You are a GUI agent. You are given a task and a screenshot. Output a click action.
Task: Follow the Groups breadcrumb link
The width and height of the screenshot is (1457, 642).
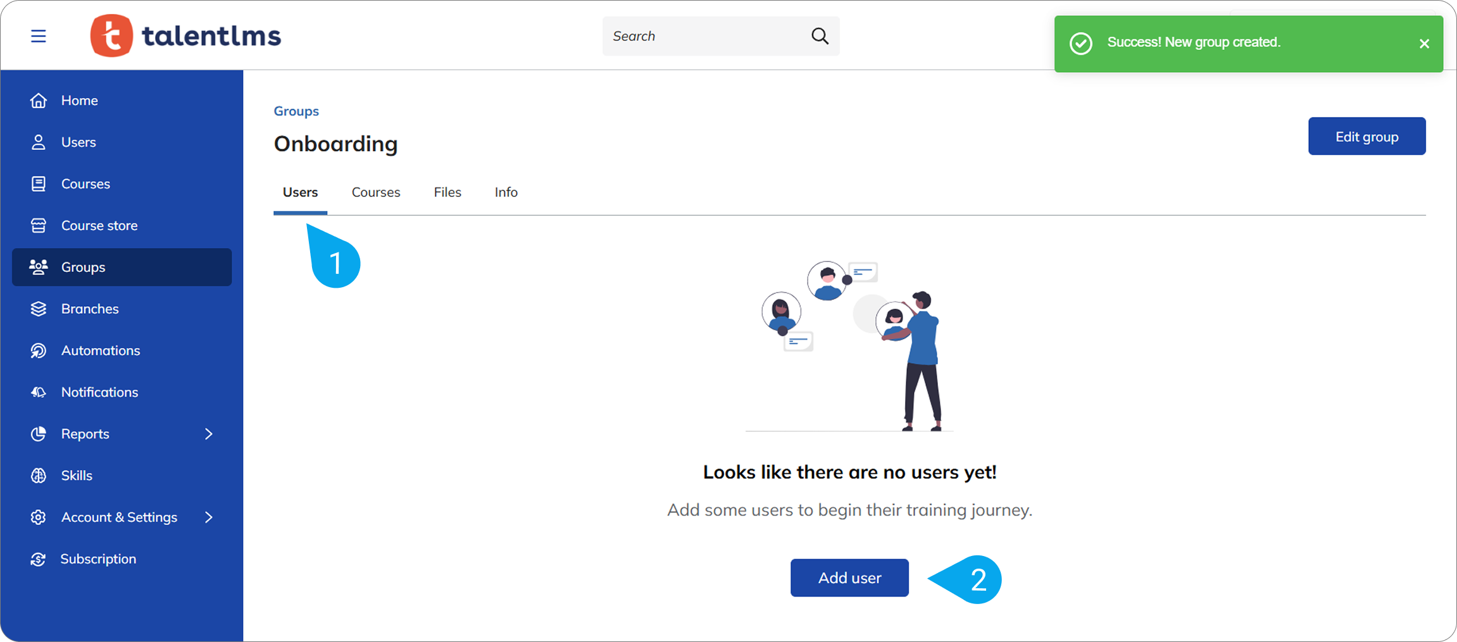pyautogui.click(x=296, y=111)
